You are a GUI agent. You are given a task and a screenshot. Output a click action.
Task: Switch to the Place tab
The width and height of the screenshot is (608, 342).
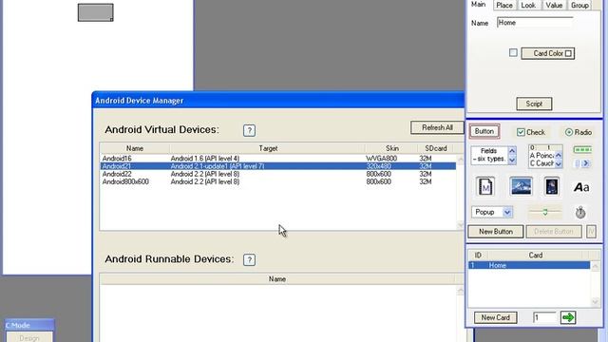[504, 5]
